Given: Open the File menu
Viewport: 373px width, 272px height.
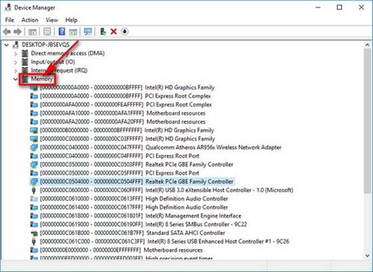Looking at the screenshot, I should [x=10, y=20].
